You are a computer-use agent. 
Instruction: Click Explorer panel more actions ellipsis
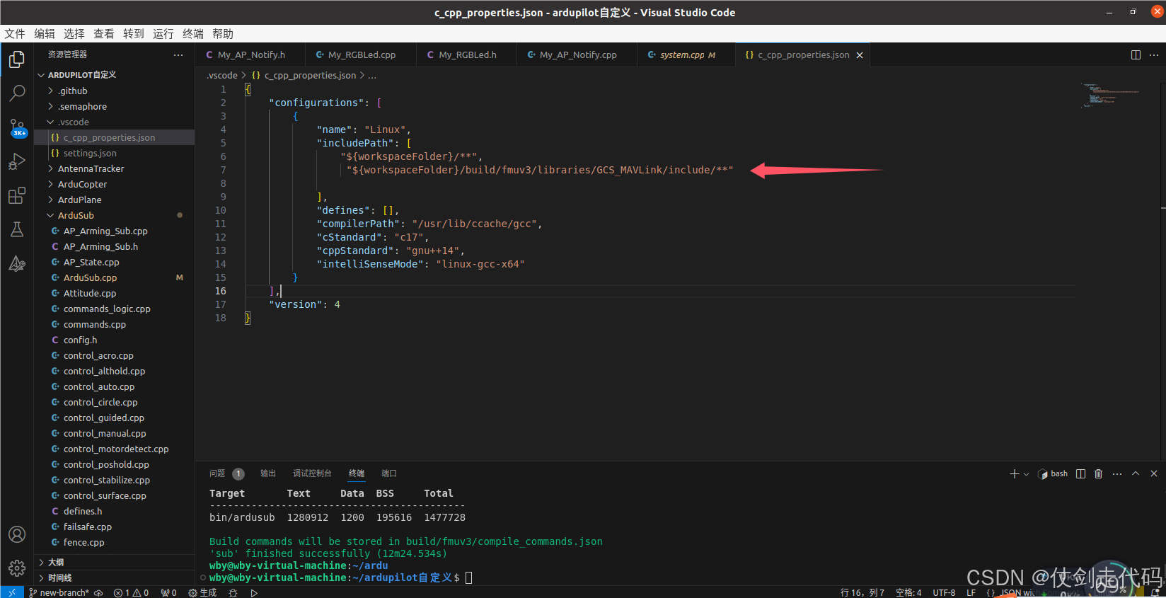coord(178,54)
